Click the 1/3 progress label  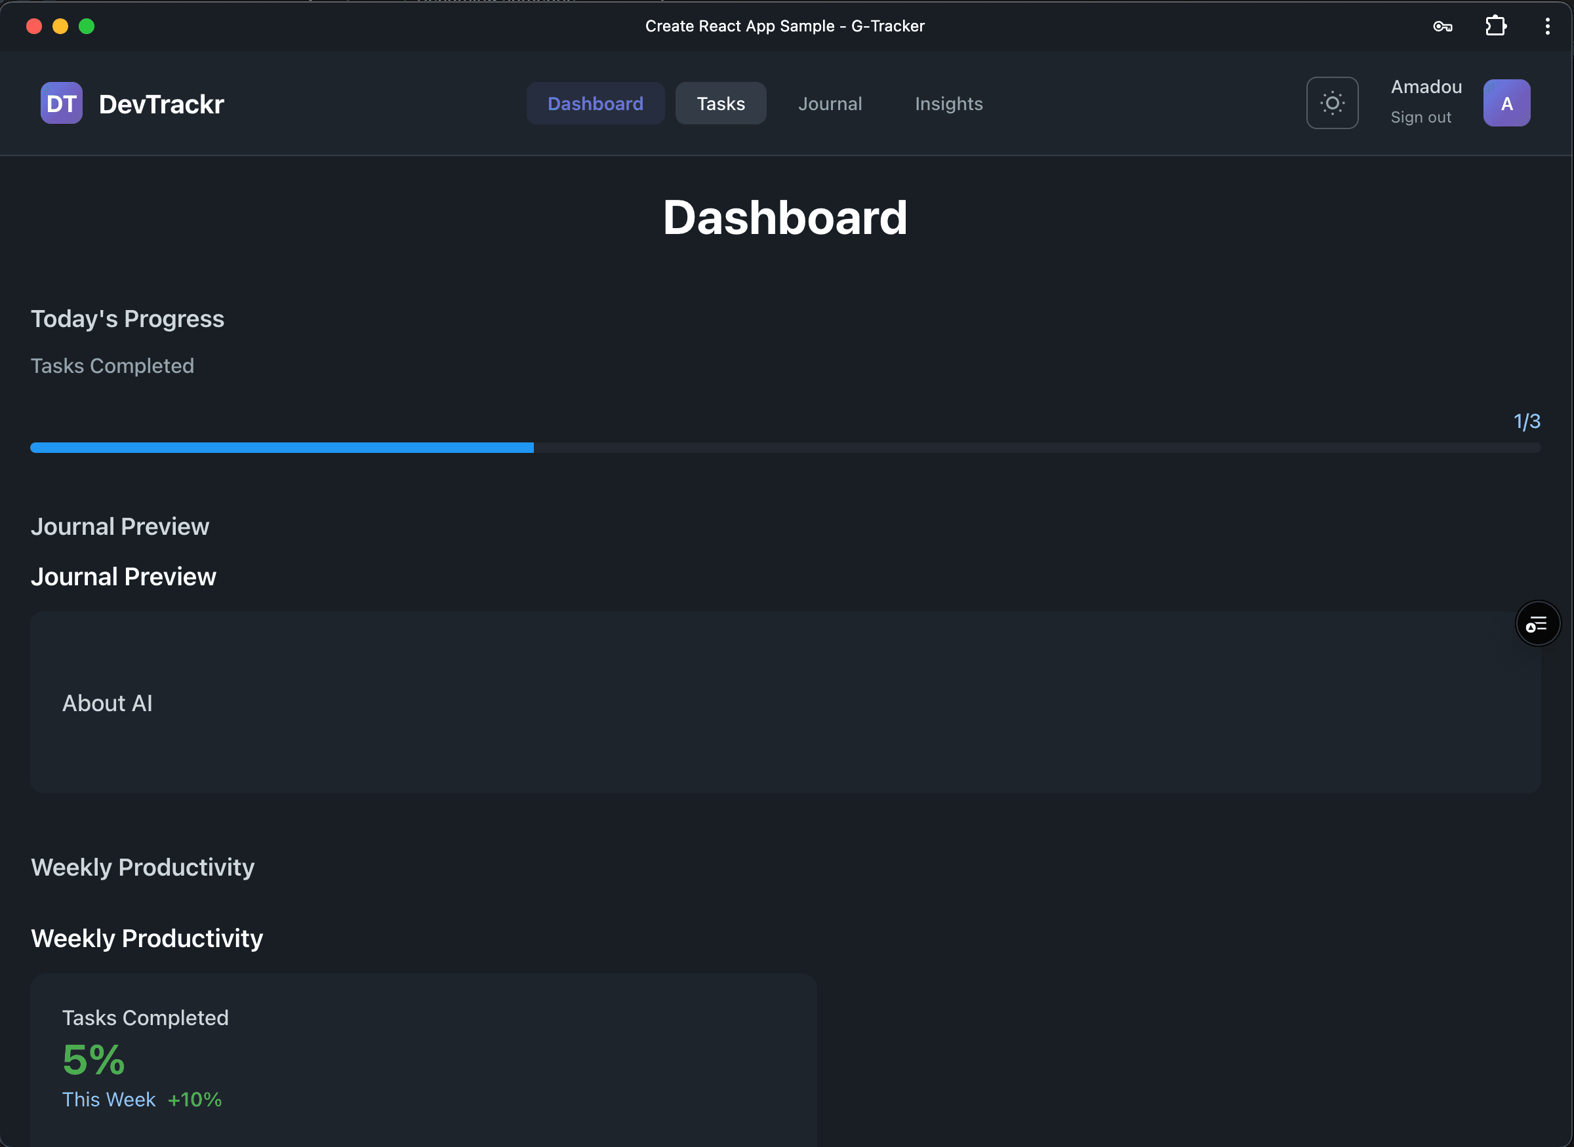(x=1527, y=421)
